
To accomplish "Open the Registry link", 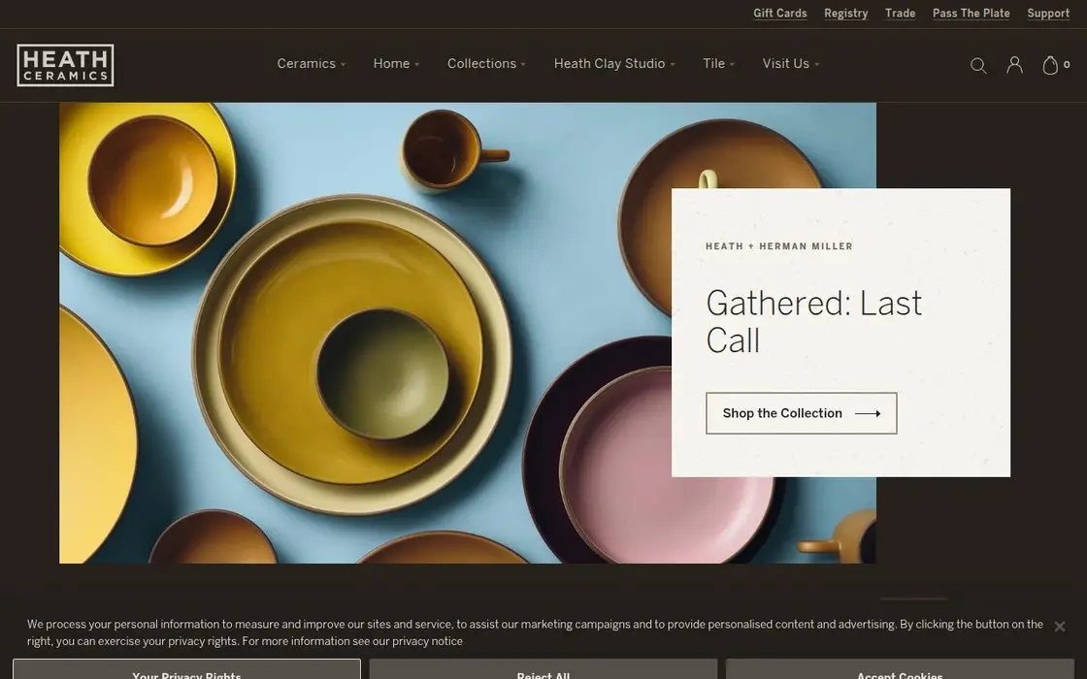I will coord(845,14).
